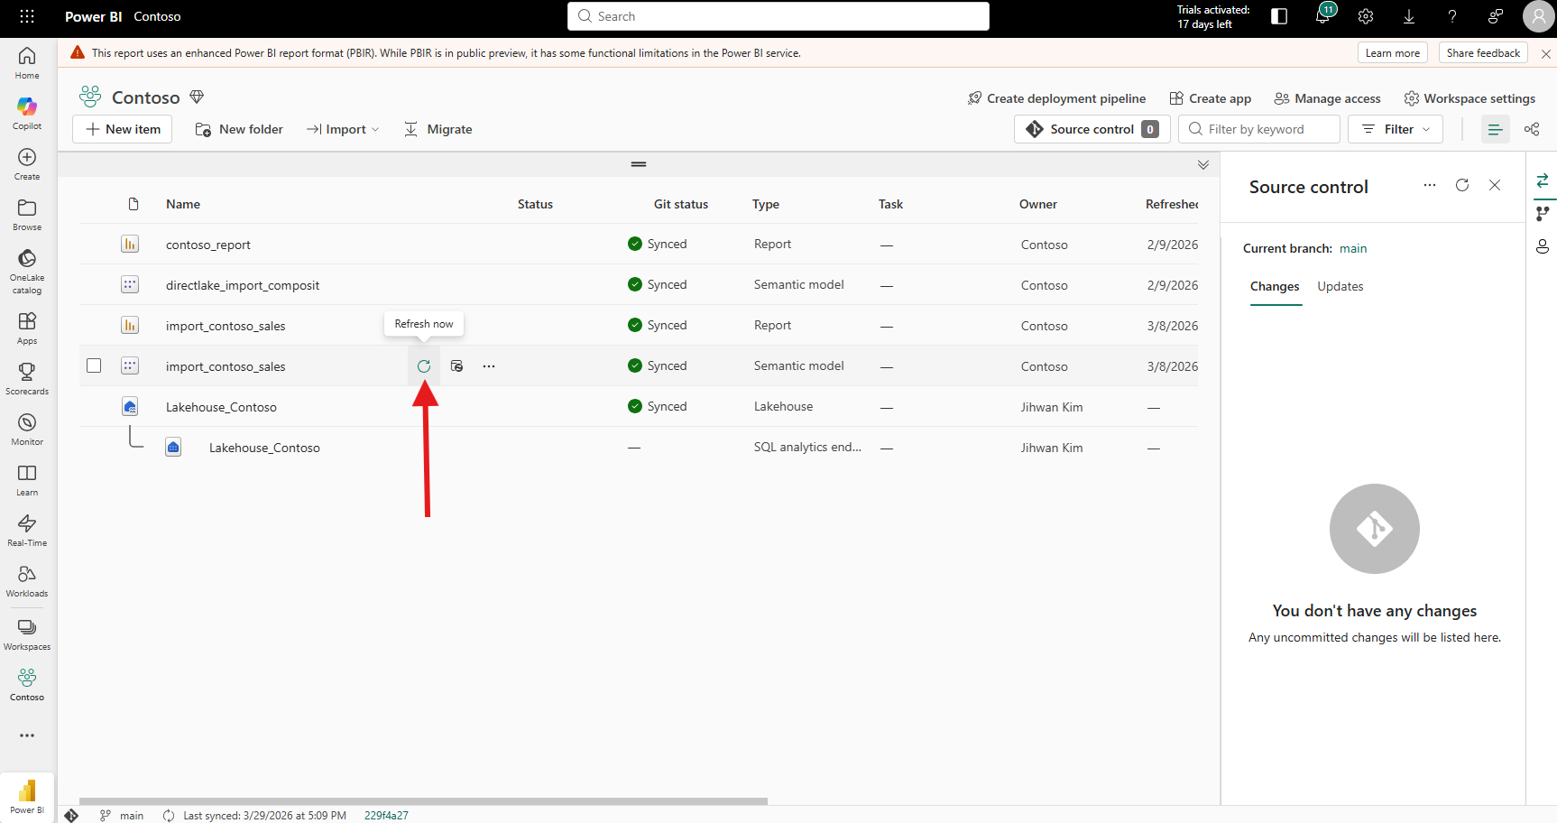Open Browse in the left sidebar
Viewport: 1557px width, 823px height.
pyautogui.click(x=27, y=214)
